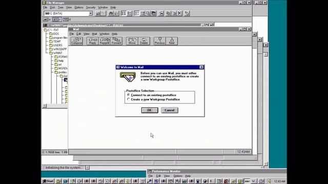
Task: Click New Window icon in File Manager toolbar
Action: [x=161, y=13]
